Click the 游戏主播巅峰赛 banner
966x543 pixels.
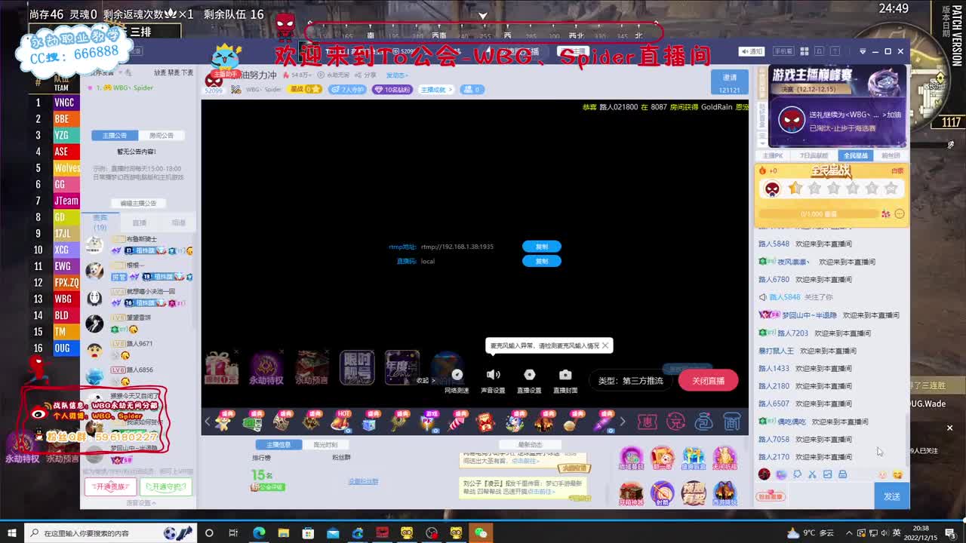(x=838, y=106)
